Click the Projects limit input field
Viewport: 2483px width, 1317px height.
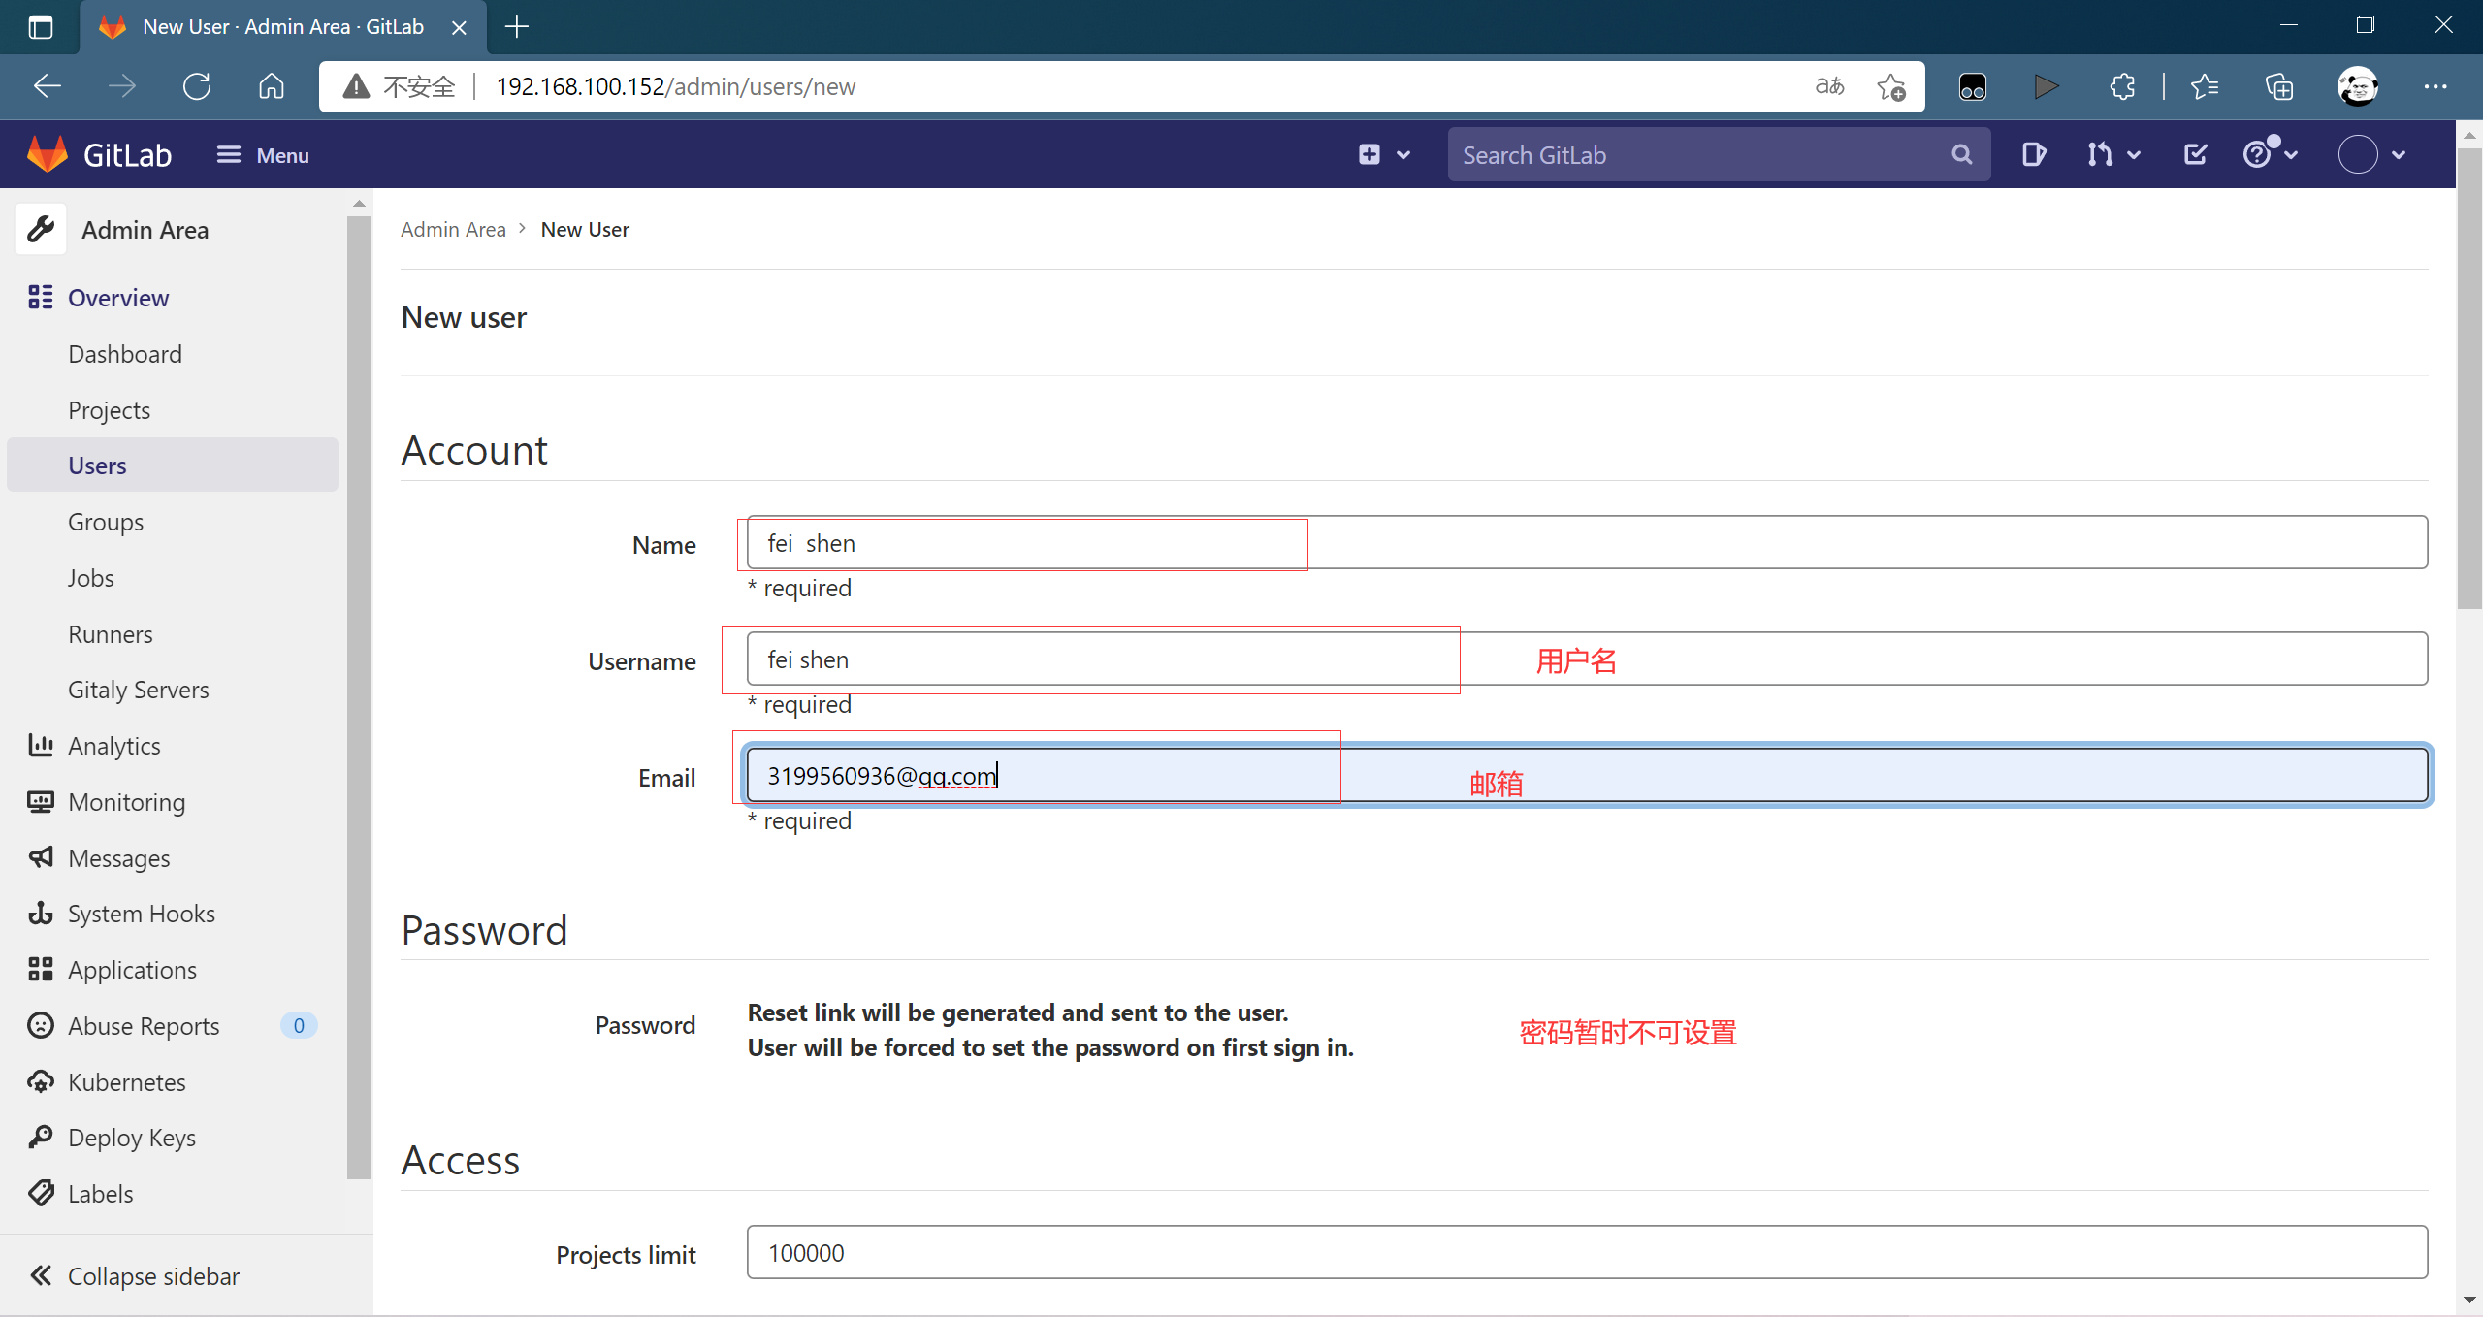[1586, 1253]
